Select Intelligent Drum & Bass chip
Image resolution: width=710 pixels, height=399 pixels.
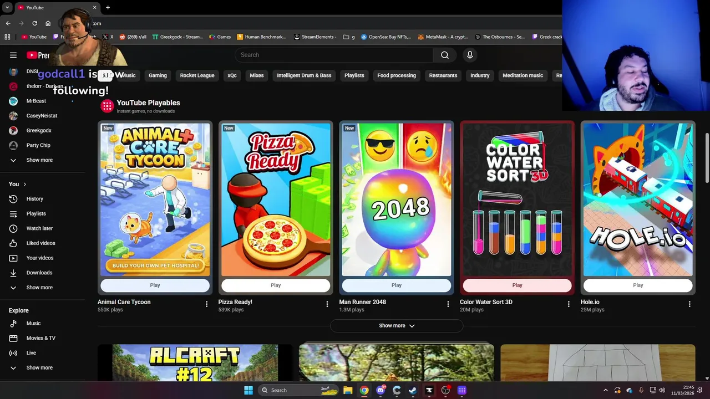[304, 75]
